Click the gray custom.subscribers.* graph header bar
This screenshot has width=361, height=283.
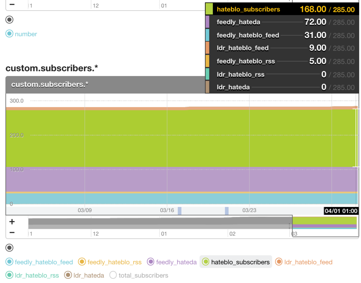105,84
